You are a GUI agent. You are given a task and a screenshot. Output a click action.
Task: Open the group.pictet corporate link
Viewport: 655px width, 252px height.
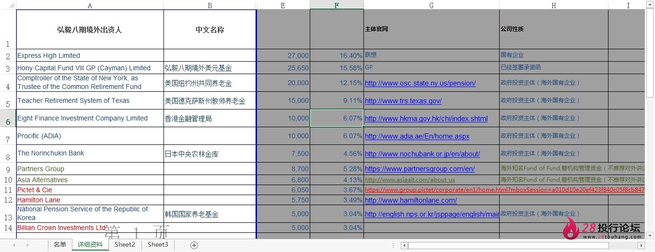pos(504,190)
